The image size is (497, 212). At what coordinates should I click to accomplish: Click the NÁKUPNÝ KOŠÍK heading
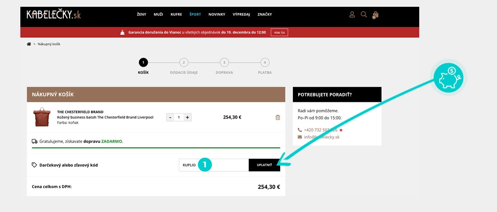pyautogui.click(x=53, y=94)
